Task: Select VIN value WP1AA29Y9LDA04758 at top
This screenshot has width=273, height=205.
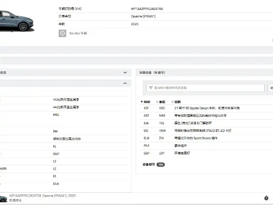Action: point(147,9)
